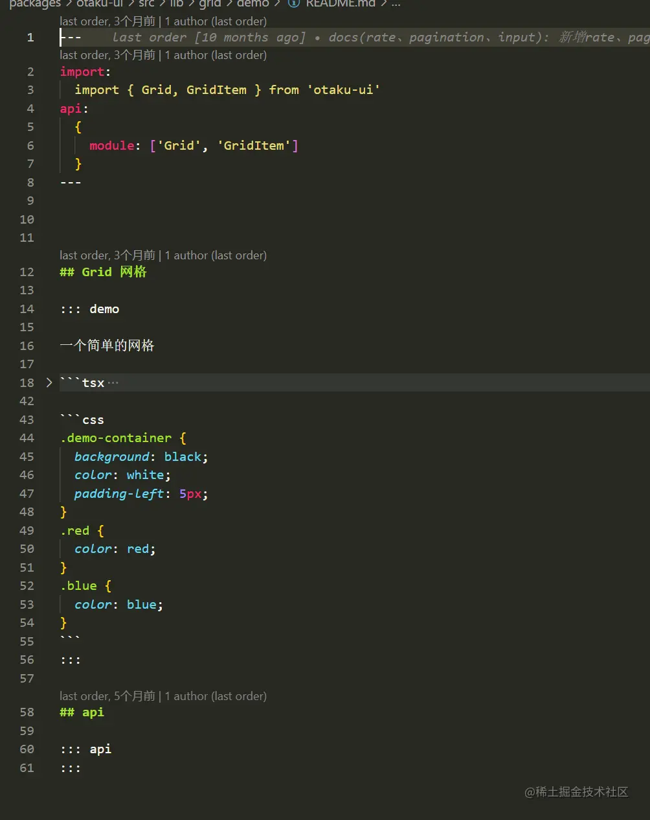The height and width of the screenshot is (820, 650).
Task: Click '1 author (last order)' lens above '## Grid 网格'
Action: pos(216,255)
